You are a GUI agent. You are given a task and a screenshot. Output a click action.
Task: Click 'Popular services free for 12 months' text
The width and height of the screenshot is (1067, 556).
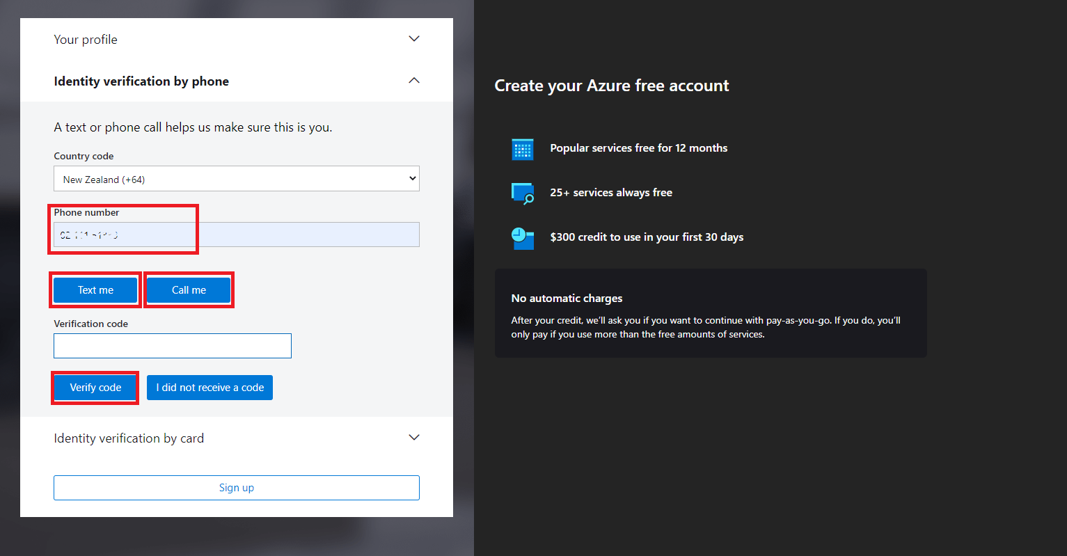pyautogui.click(x=638, y=148)
